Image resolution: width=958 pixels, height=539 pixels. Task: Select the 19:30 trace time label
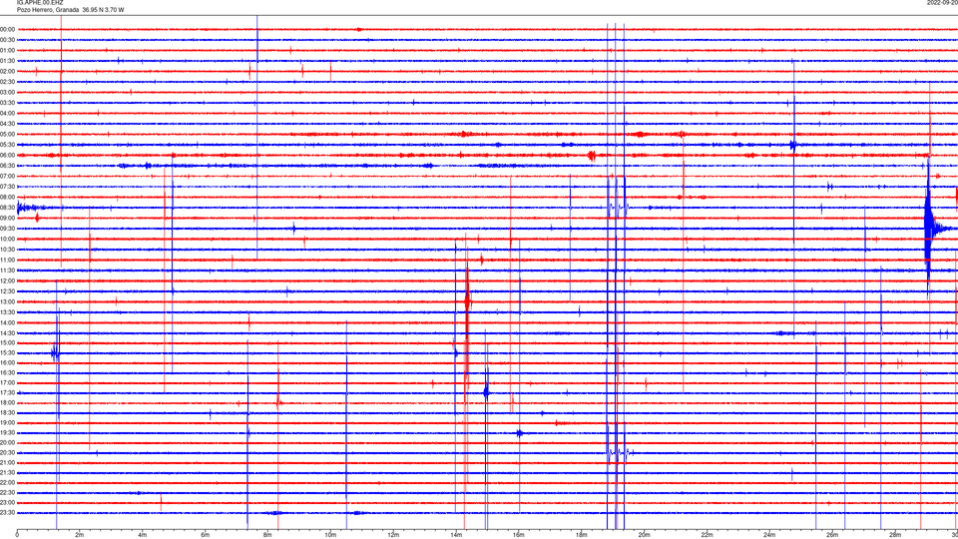7,432
